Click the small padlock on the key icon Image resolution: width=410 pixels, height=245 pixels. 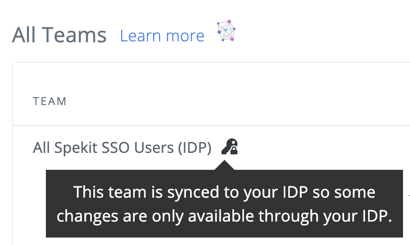coord(234,150)
